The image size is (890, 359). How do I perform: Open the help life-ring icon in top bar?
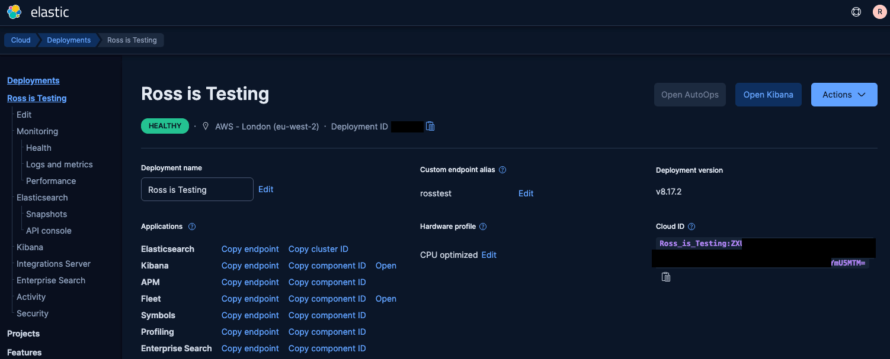click(856, 11)
